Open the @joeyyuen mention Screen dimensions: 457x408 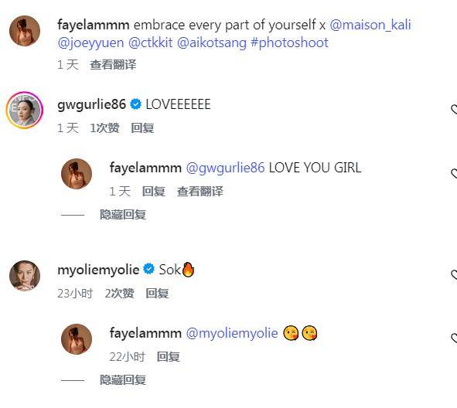coord(90,42)
